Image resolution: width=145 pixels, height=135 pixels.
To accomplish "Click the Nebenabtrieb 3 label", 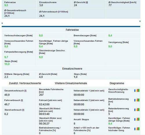I will tap(89, 110).
